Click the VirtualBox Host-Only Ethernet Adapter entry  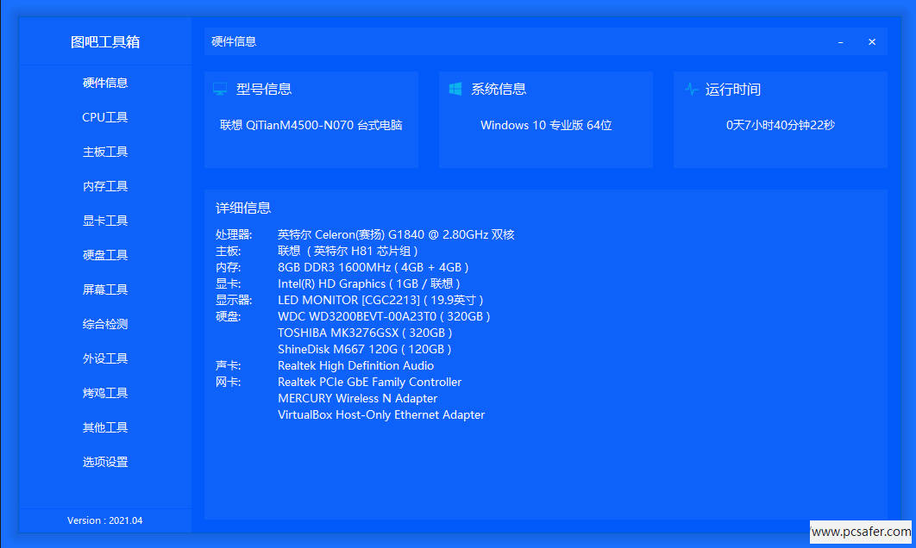(381, 414)
